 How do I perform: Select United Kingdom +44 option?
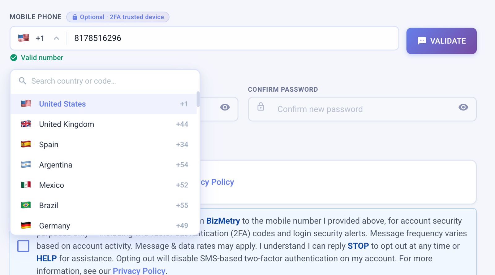tap(104, 124)
